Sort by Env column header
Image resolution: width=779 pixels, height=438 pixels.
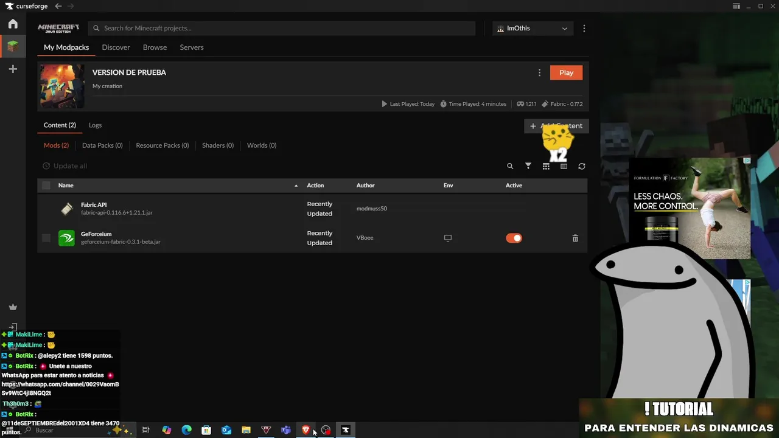point(449,186)
